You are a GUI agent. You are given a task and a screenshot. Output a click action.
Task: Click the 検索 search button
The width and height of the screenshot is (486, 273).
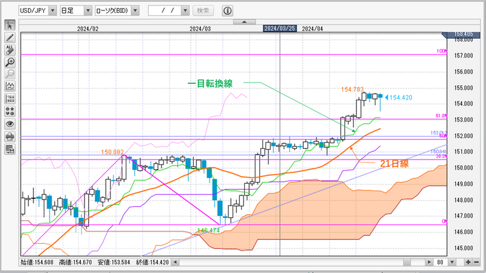(203, 10)
